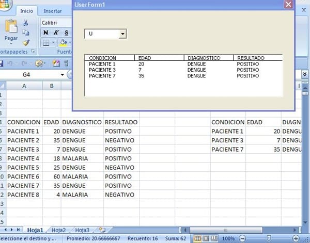
Task: Insert new worksheet via tab icon
Action: (102, 230)
